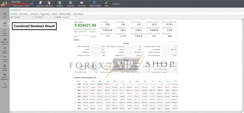Image resolution: width=244 pixels, height=113 pixels.
Task: Switch to the Equity chart tab
Action: (34, 14)
